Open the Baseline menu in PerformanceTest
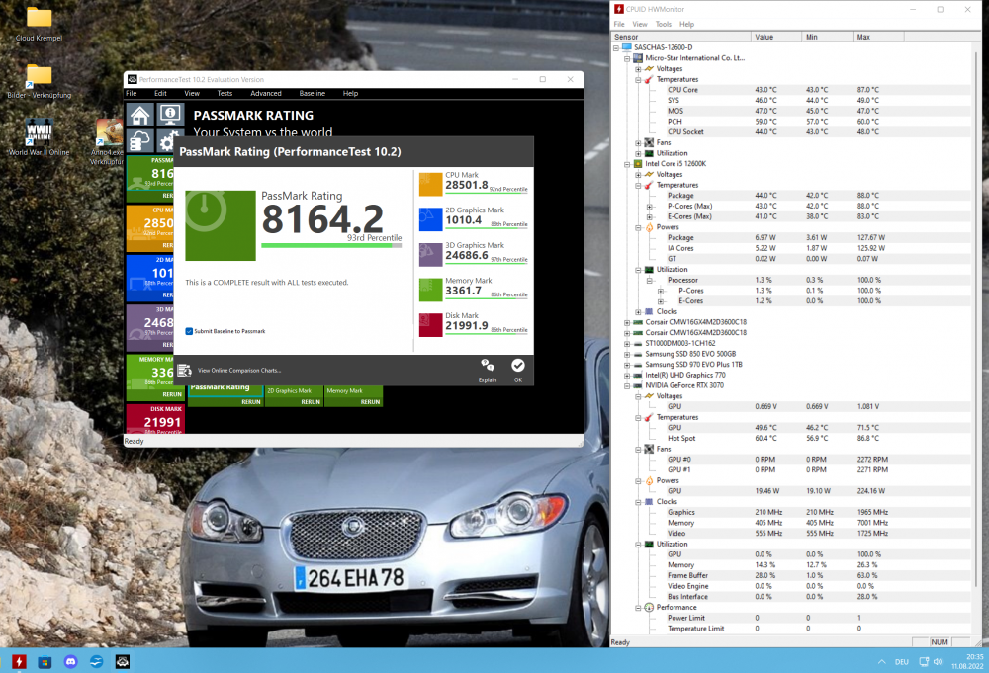Viewport: 989px width, 673px height. (x=312, y=93)
